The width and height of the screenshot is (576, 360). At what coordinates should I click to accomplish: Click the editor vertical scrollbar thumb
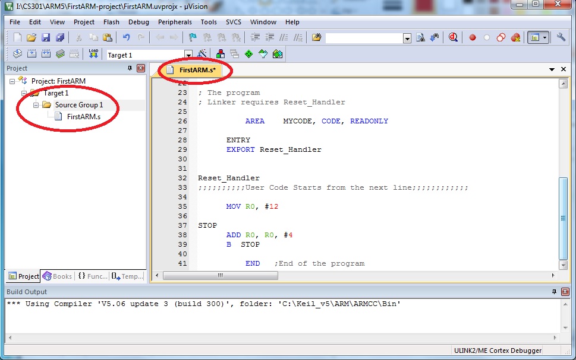pyautogui.click(x=563, y=218)
